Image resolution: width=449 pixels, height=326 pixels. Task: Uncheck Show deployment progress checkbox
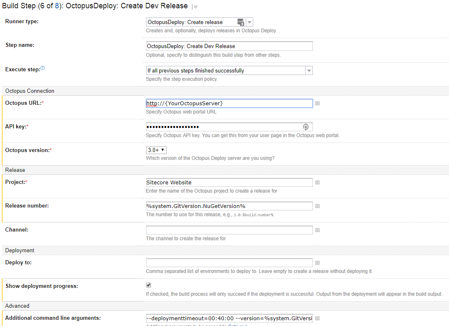tap(148, 285)
